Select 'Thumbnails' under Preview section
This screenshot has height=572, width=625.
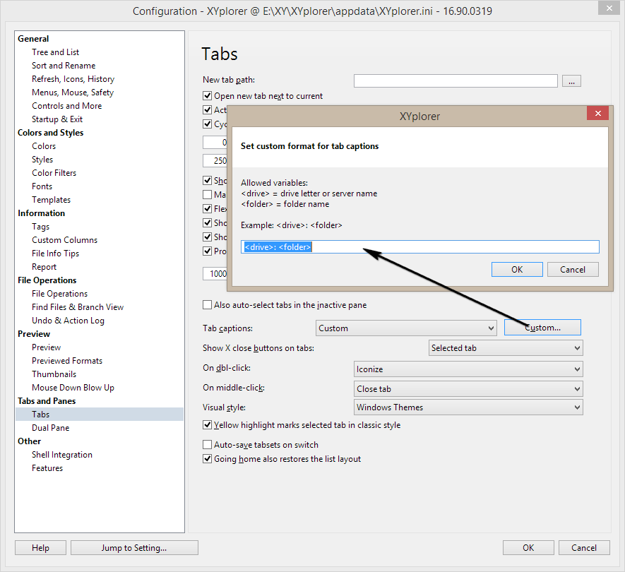54,374
